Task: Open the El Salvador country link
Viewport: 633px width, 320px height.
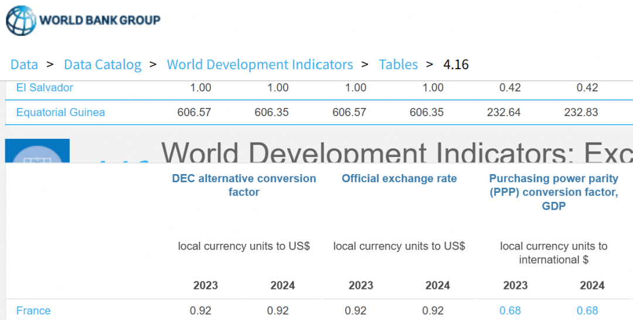Action: tap(45, 88)
